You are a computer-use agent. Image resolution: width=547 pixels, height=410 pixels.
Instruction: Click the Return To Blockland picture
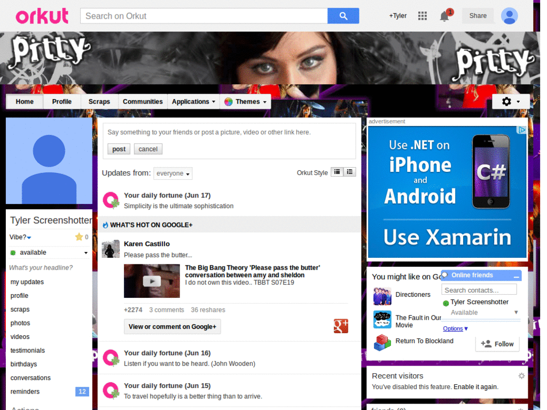coord(382,342)
